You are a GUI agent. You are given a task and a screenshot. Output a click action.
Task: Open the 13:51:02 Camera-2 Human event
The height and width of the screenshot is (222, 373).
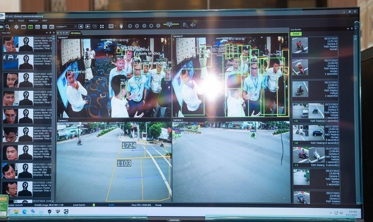(x=315, y=46)
